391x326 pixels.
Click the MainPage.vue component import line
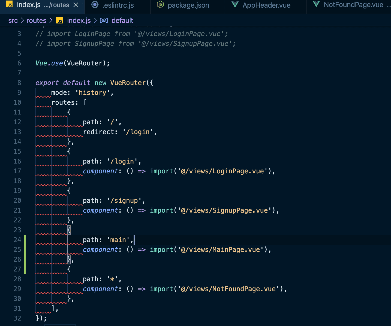click(177, 250)
